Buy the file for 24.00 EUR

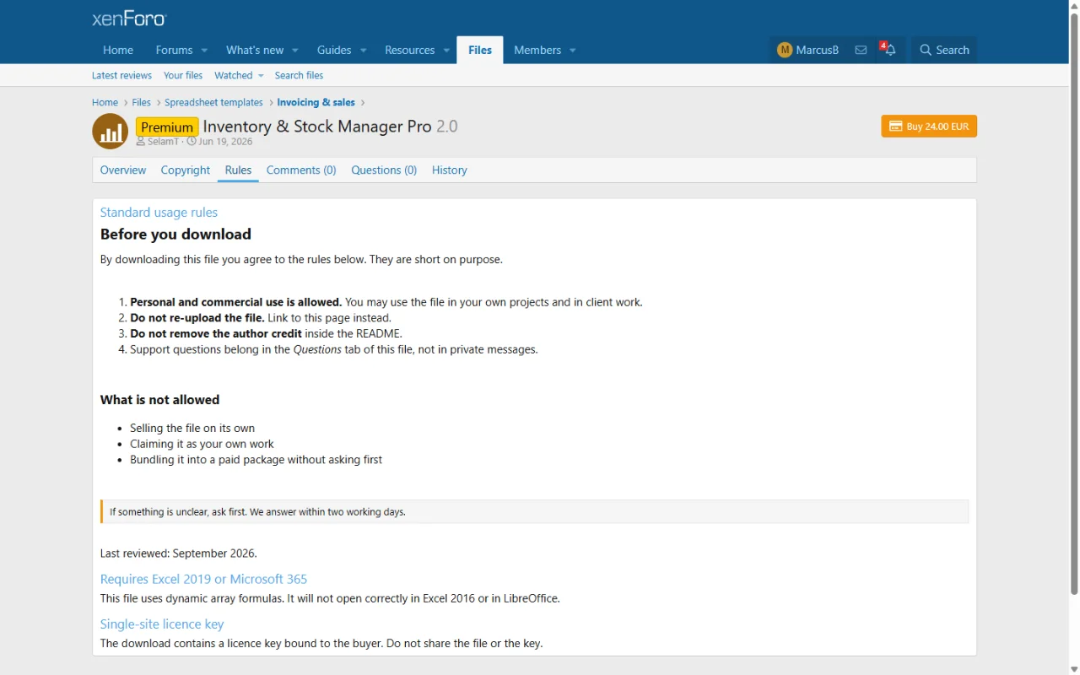(929, 127)
